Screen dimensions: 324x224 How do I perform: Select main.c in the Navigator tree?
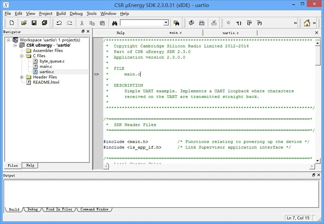(46, 66)
